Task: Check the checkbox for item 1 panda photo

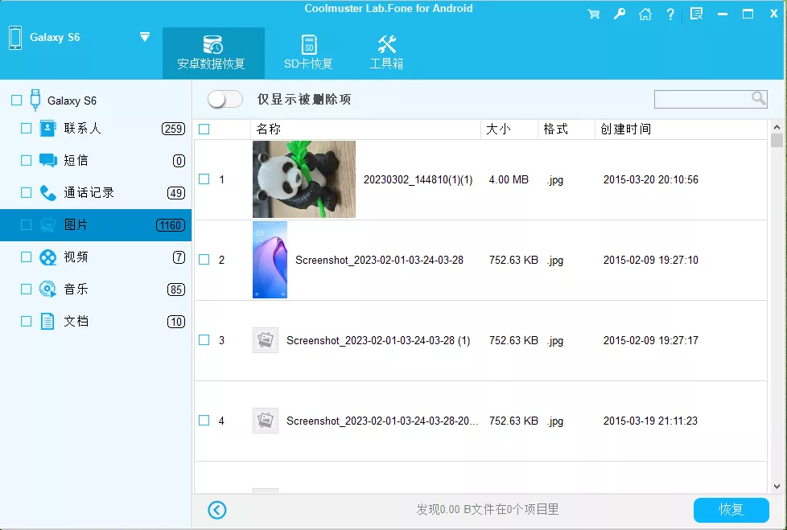Action: tap(204, 179)
